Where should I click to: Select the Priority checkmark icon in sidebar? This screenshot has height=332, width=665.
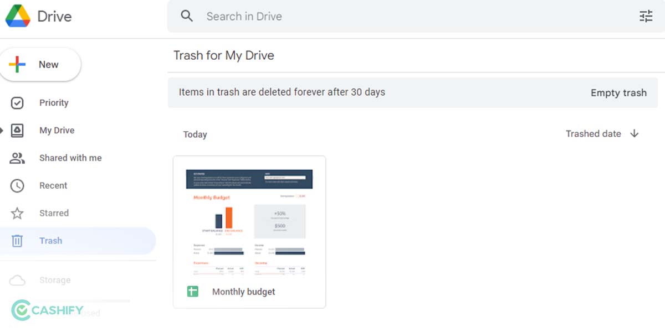click(x=18, y=102)
